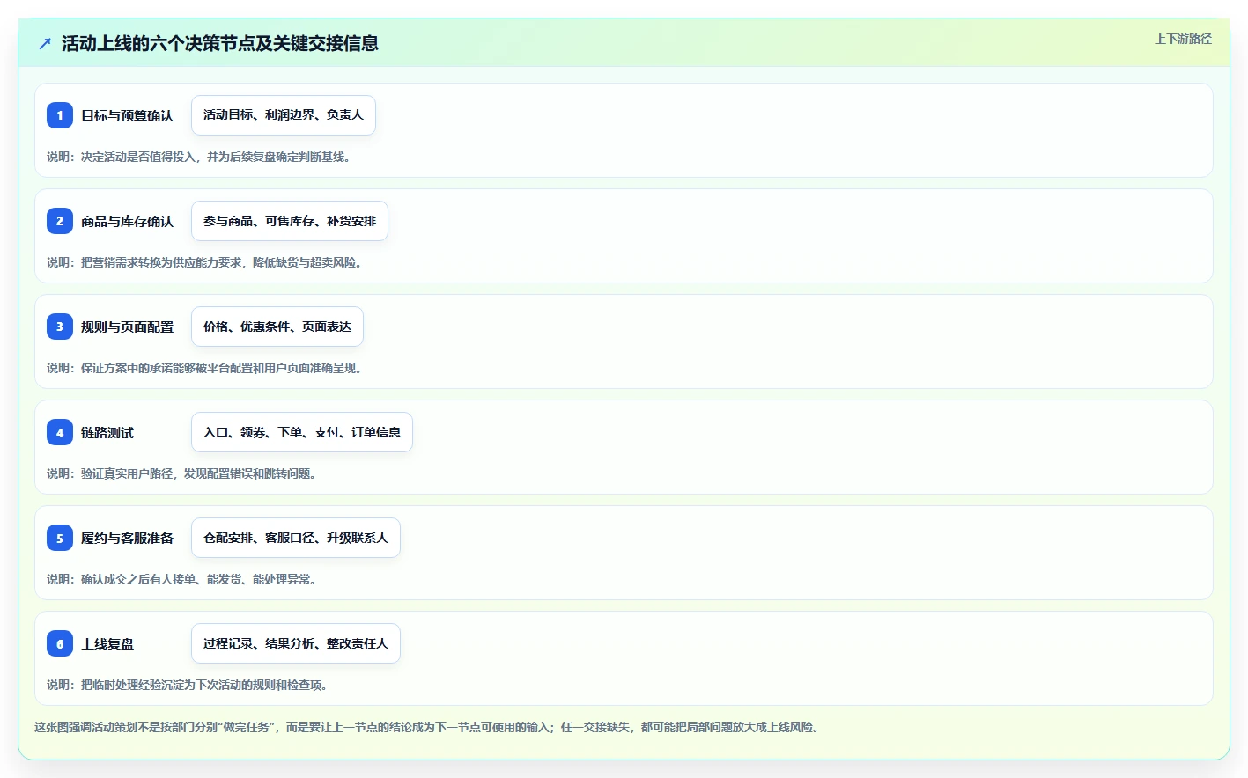Click the 活动目标、利润边界、负责人 chip
The width and height of the screenshot is (1248, 778).
284,115
